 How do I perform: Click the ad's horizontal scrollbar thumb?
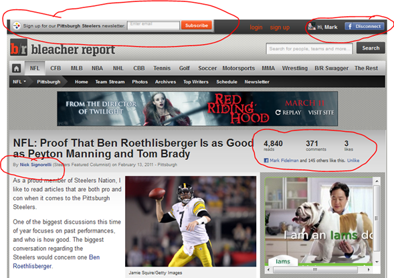coord(315,270)
